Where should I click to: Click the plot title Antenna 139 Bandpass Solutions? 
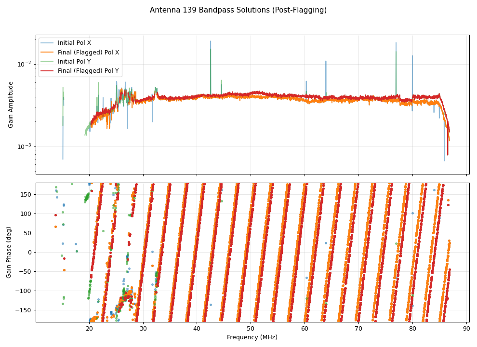pos(238,10)
